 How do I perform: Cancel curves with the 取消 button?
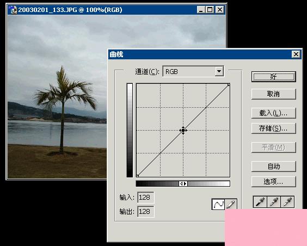(273, 94)
